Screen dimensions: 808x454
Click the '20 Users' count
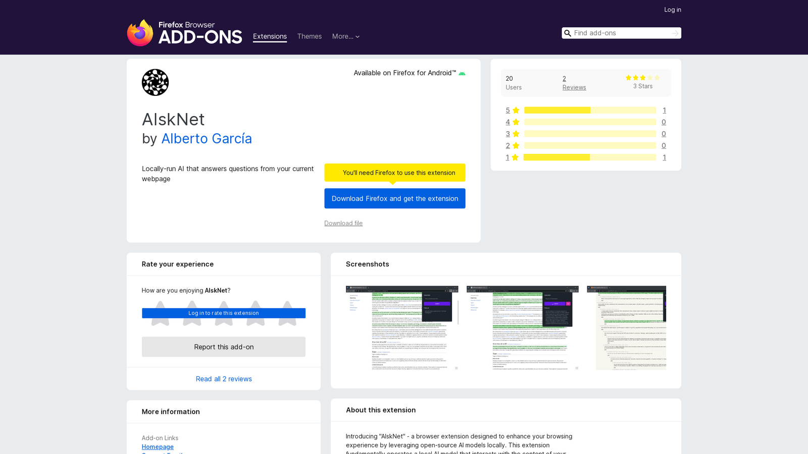point(514,83)
